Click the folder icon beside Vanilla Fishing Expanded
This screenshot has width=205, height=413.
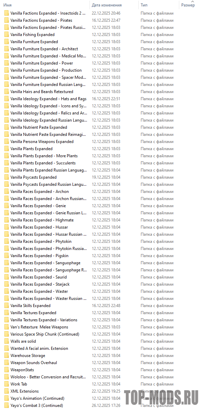pos(6,35)
